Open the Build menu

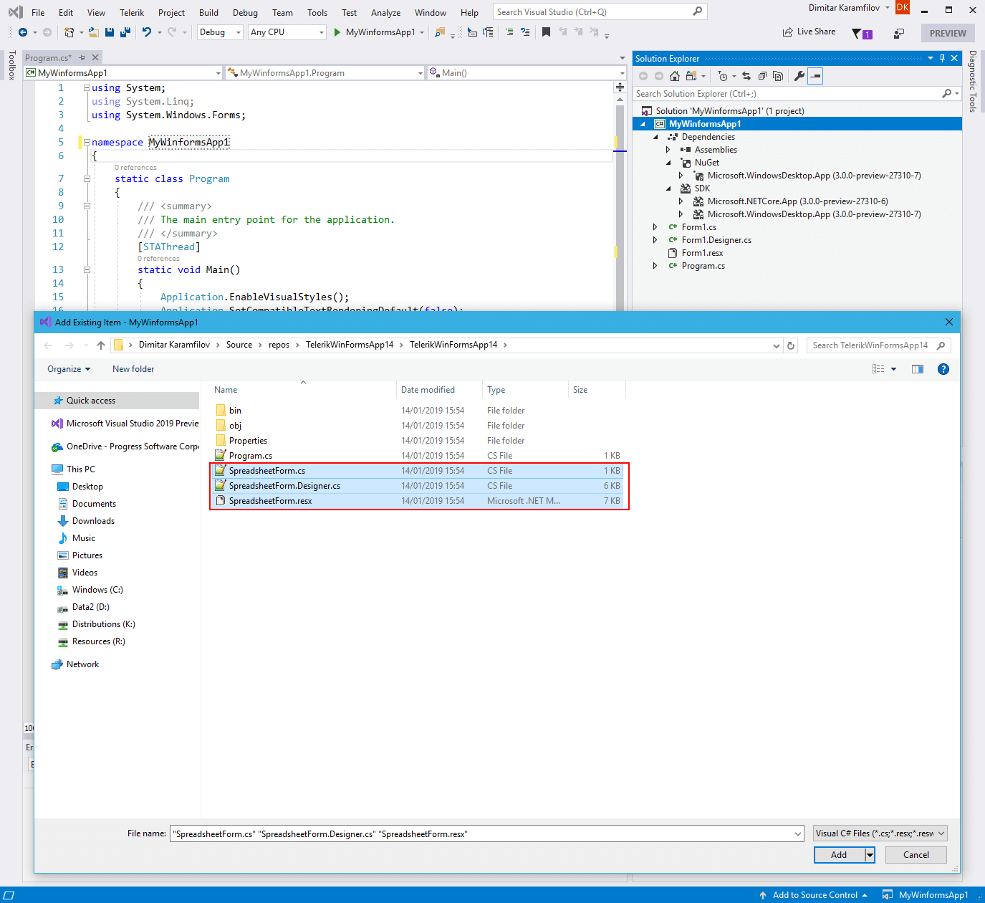pyautogui.click(x=208, y=12)
